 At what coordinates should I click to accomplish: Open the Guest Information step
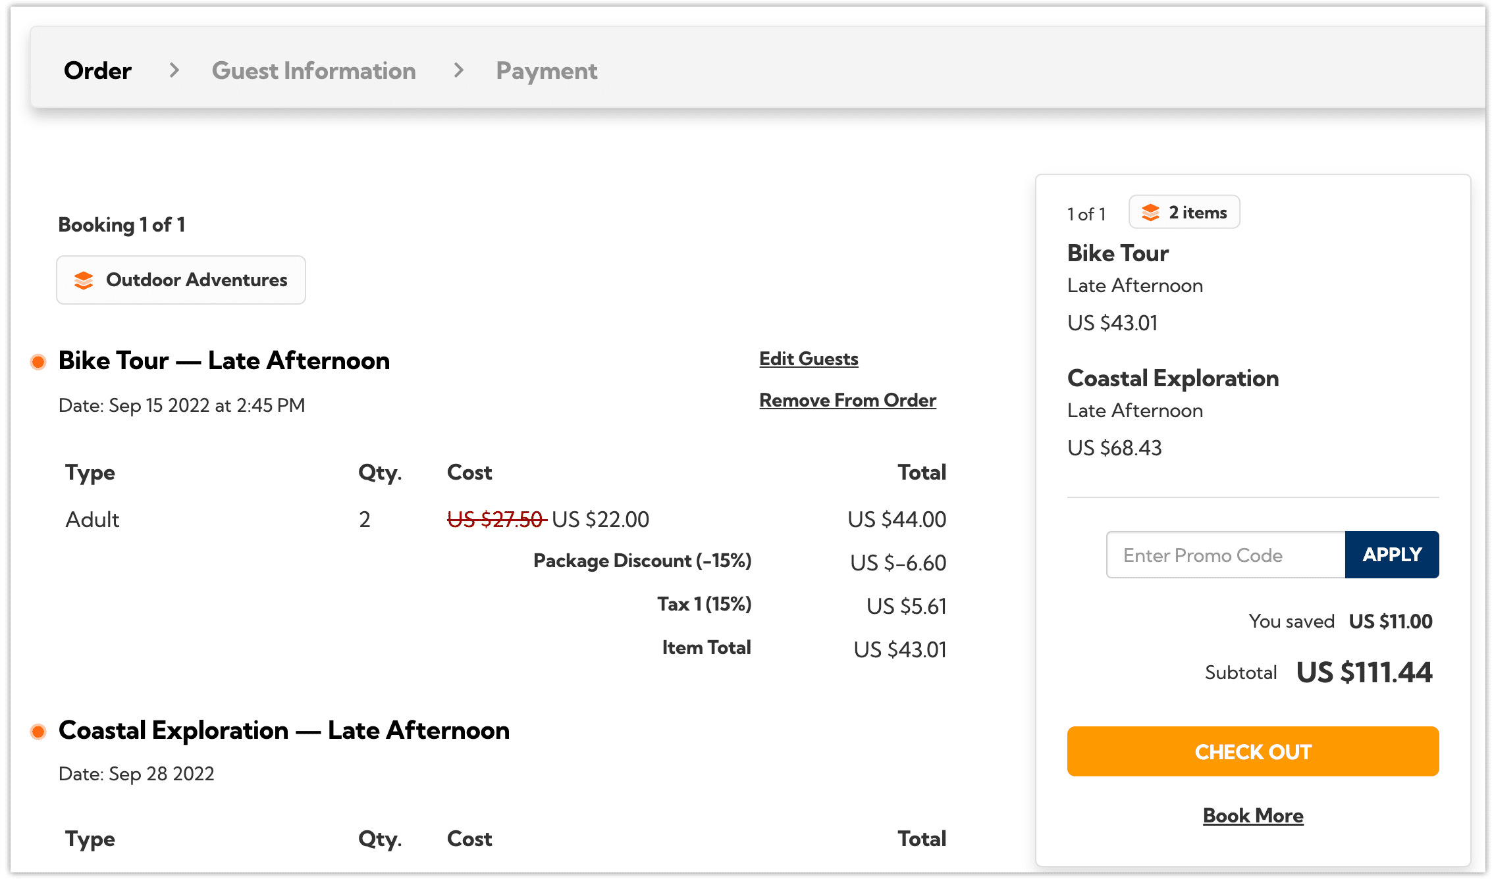click(x=314, y=70)
